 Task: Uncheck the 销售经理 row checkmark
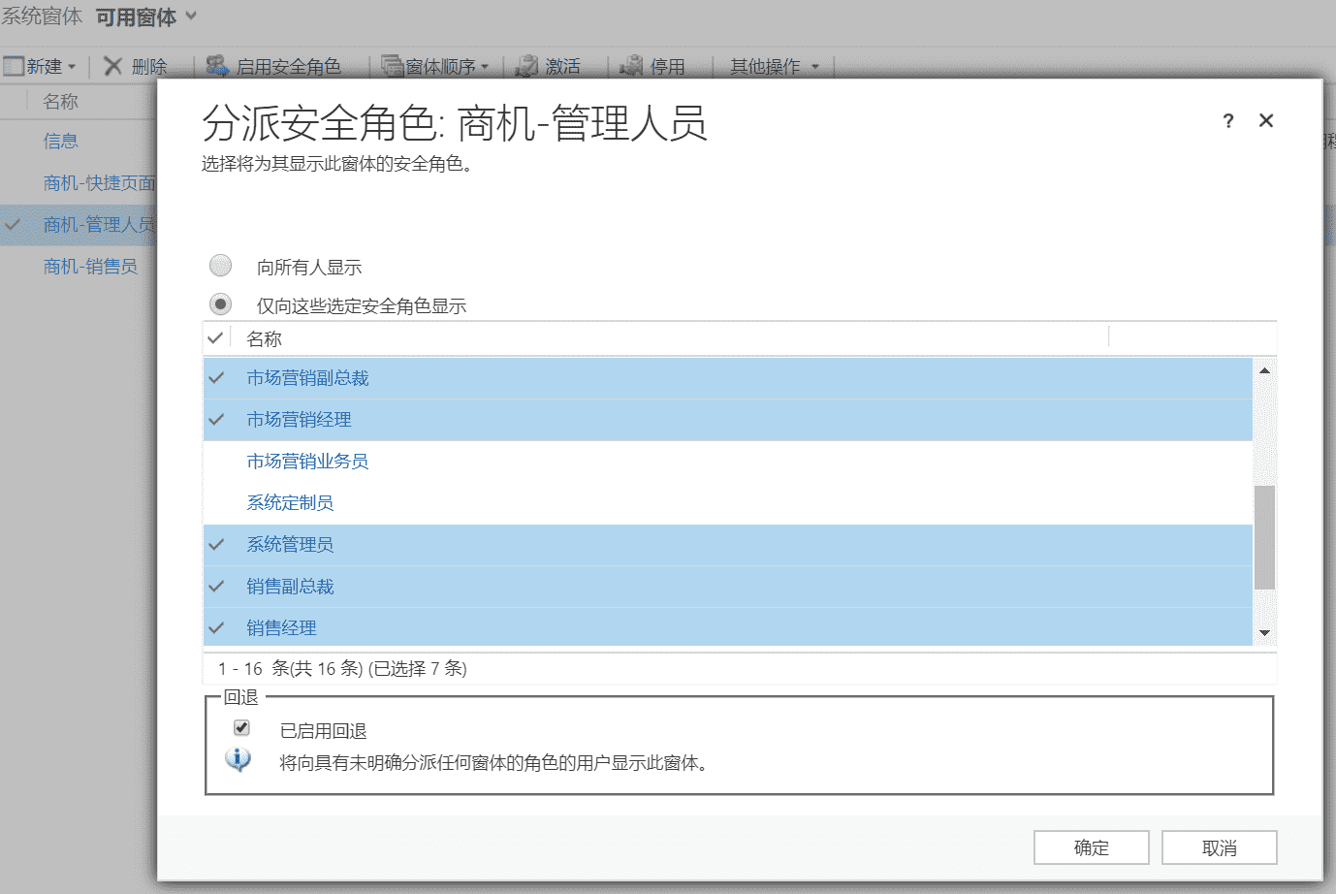tap(216, 628)
